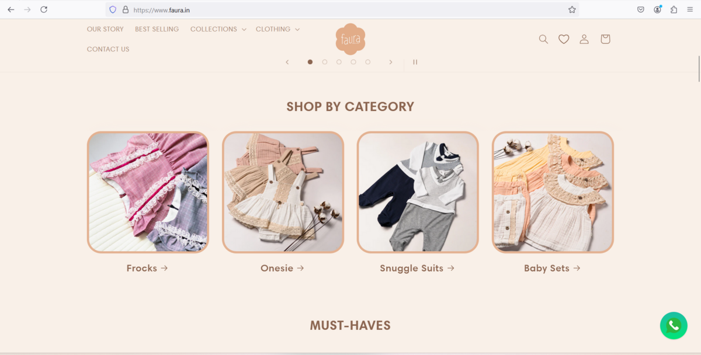Viewport: 701px width, 355px height.
Task: Pause the slideshow autoplay
Action: coord(415,62)
